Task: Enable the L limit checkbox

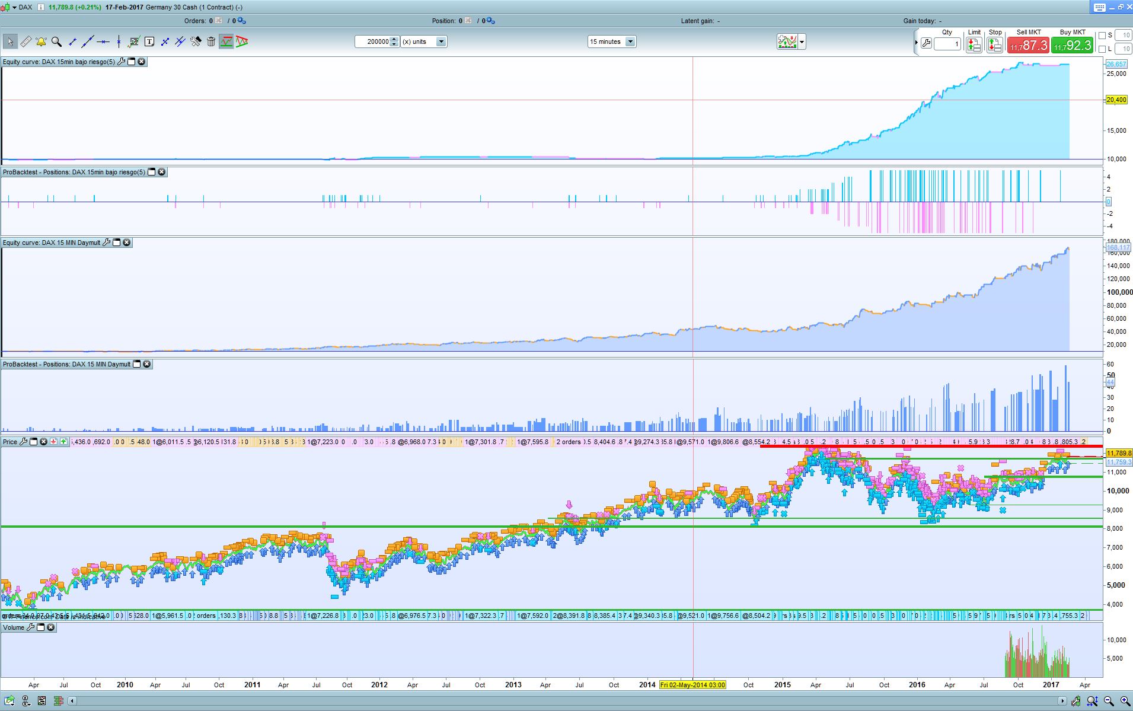Action: (x=1102, y=49)
